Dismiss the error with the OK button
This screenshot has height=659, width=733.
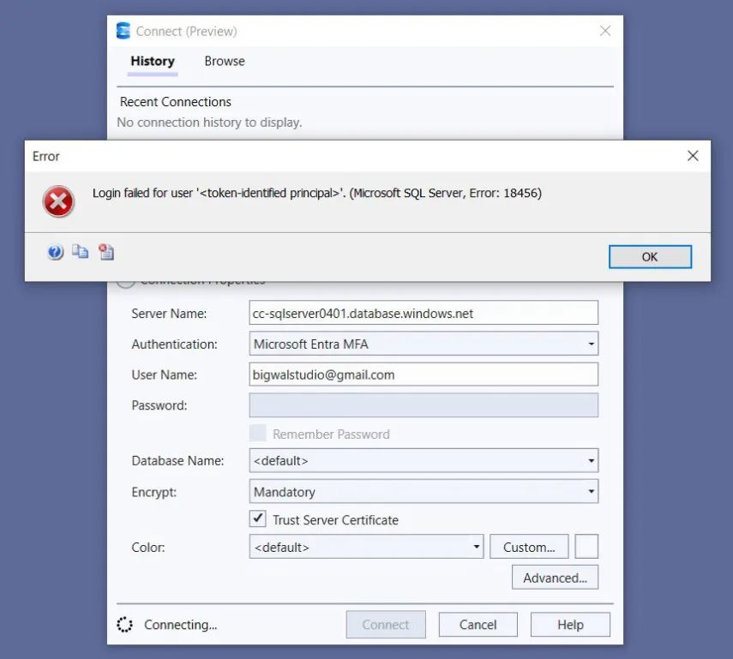[650, 256]
